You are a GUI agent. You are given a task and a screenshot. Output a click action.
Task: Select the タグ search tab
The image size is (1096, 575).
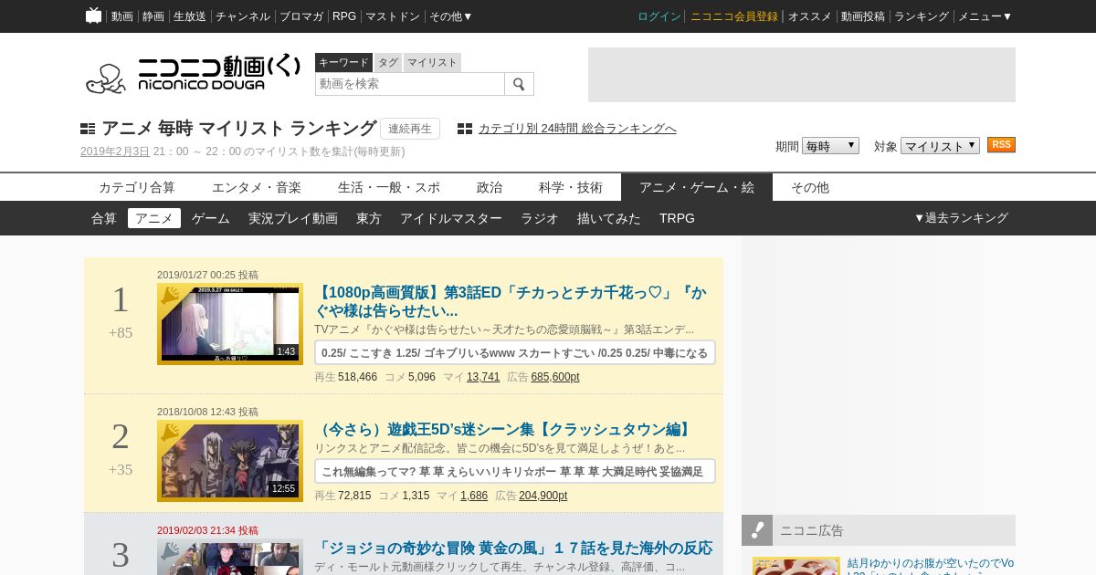388,62
